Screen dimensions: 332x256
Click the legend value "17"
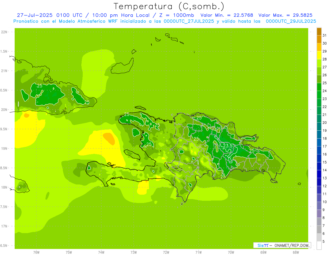coord(325,146)
